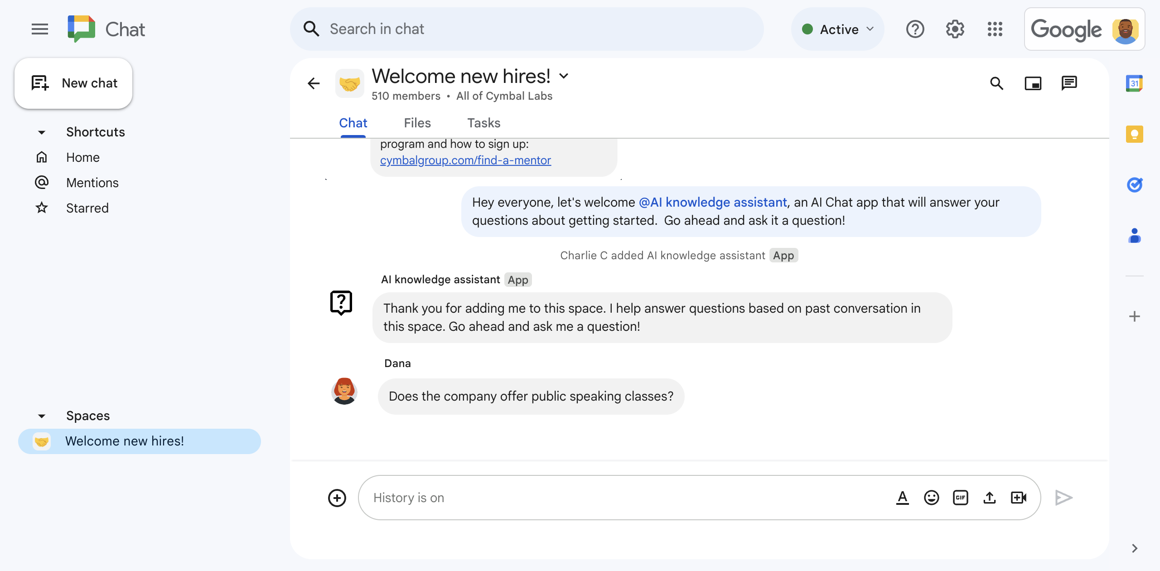1160x571 pixels.
Task: Click the settings gear icon
Action: [x=956, y=29]
